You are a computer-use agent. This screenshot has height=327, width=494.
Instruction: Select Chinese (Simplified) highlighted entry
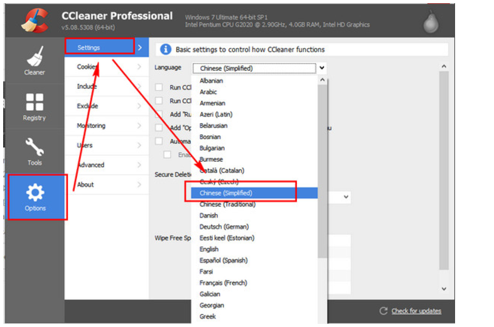pos(254,193)
